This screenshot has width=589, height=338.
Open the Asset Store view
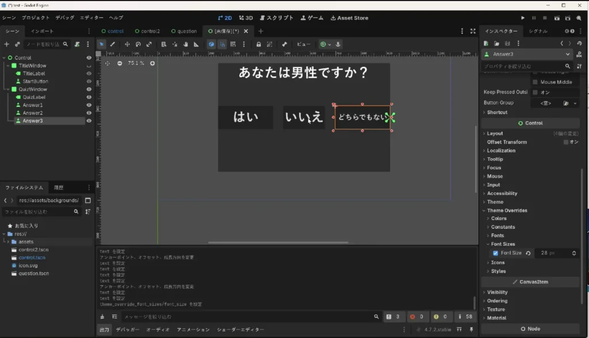click(x=349, y=18)
